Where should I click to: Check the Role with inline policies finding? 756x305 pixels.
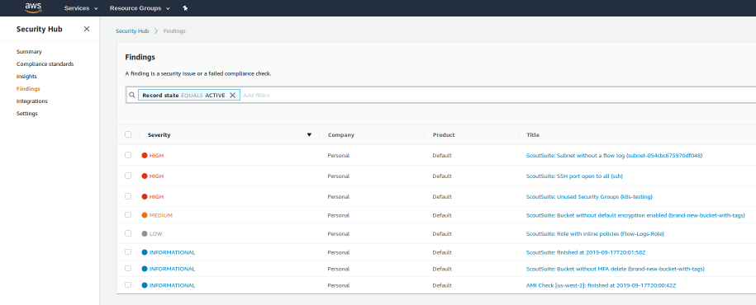click(x=128, y=233)
